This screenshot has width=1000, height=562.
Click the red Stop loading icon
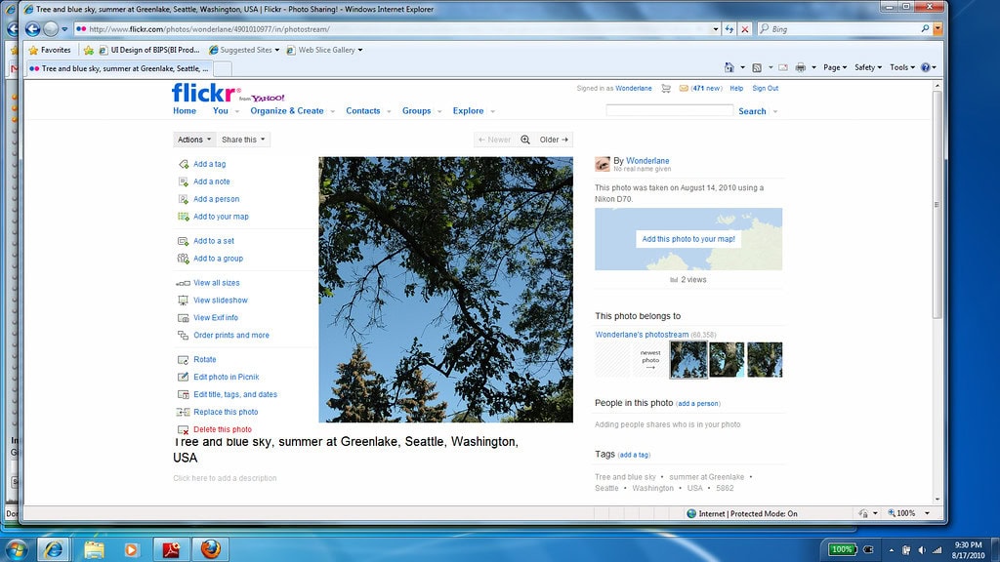click(744, 28)
